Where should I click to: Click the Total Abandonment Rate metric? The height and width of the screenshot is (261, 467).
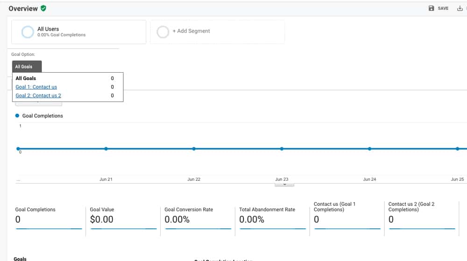[x=273, y=219]
